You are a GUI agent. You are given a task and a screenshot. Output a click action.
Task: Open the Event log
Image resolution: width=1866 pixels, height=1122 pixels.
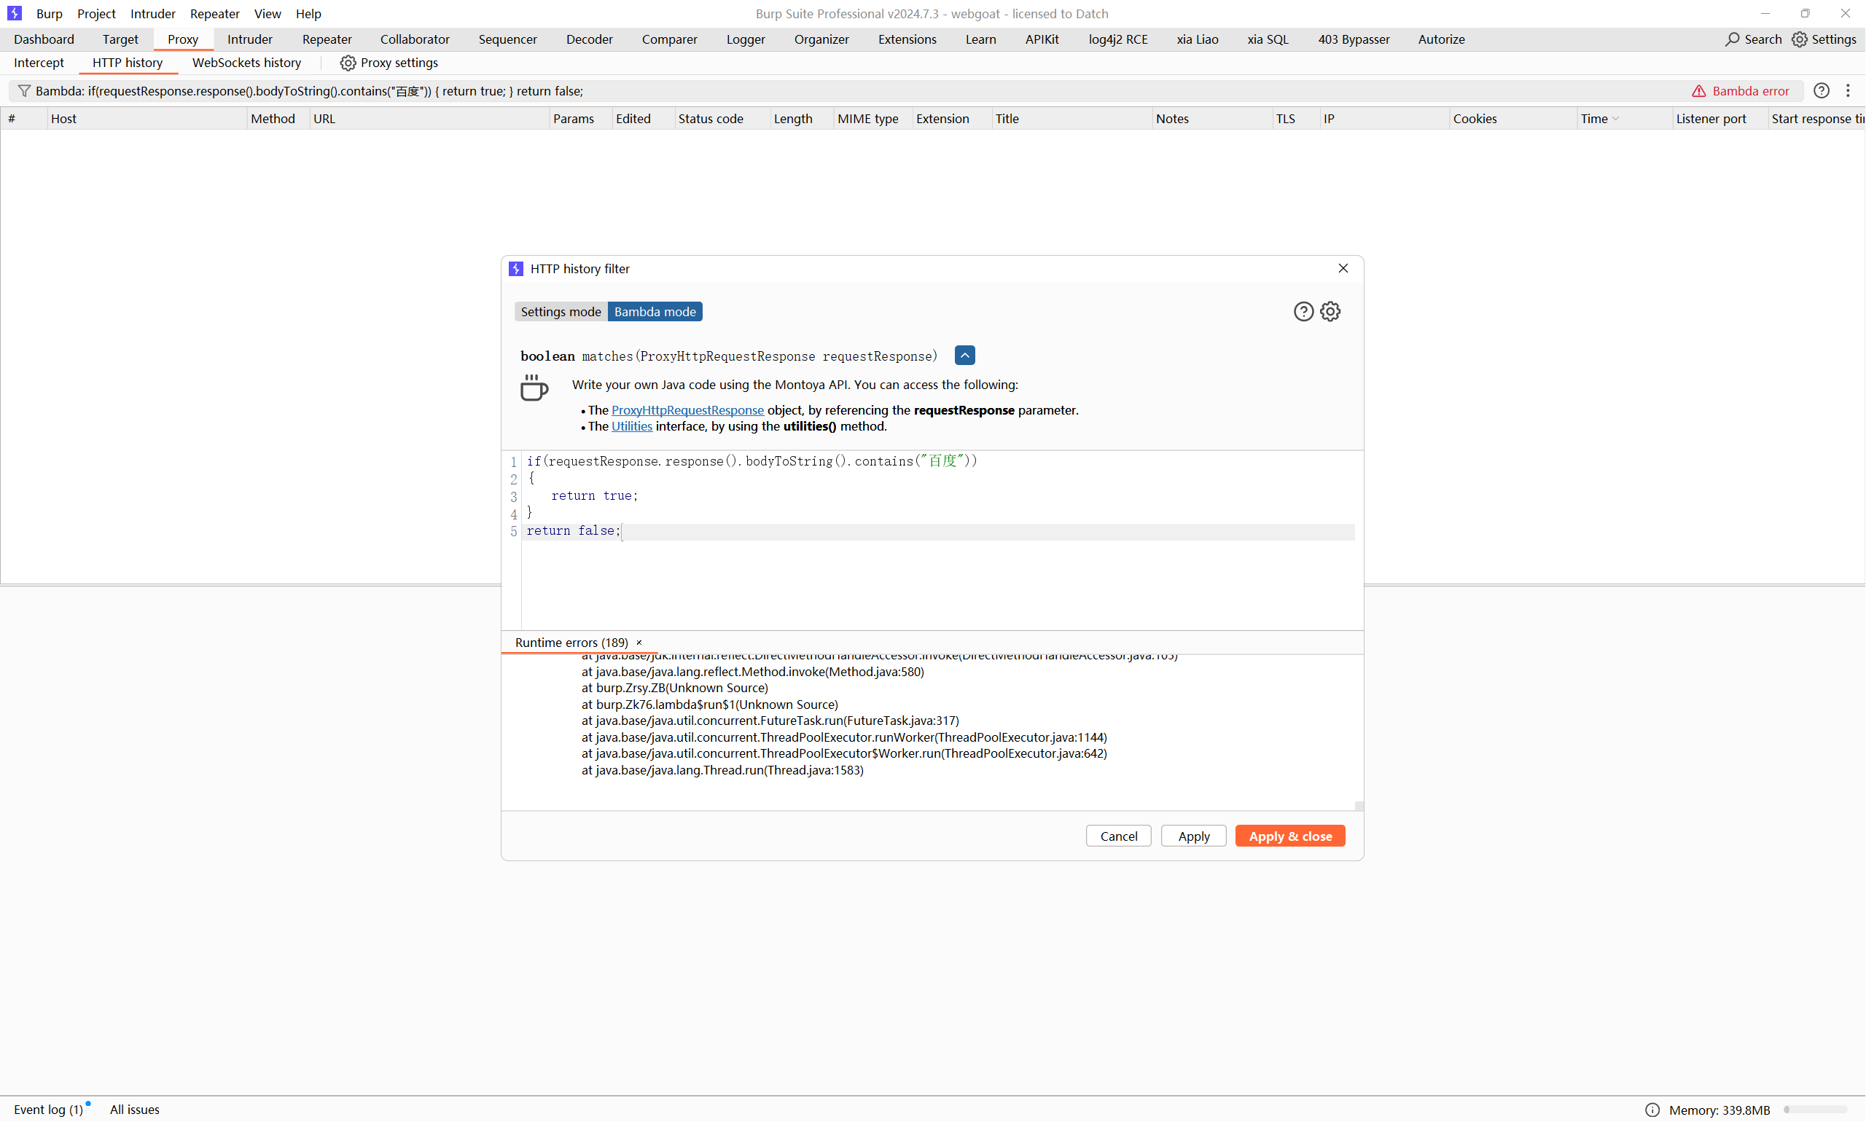(x=48, y=1110)
